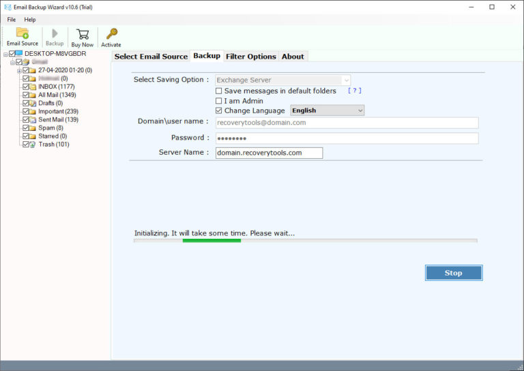This screenshot has width=524, height=371.
Task: Enable the I am Admin checkbox
Action: coord(218,101)
